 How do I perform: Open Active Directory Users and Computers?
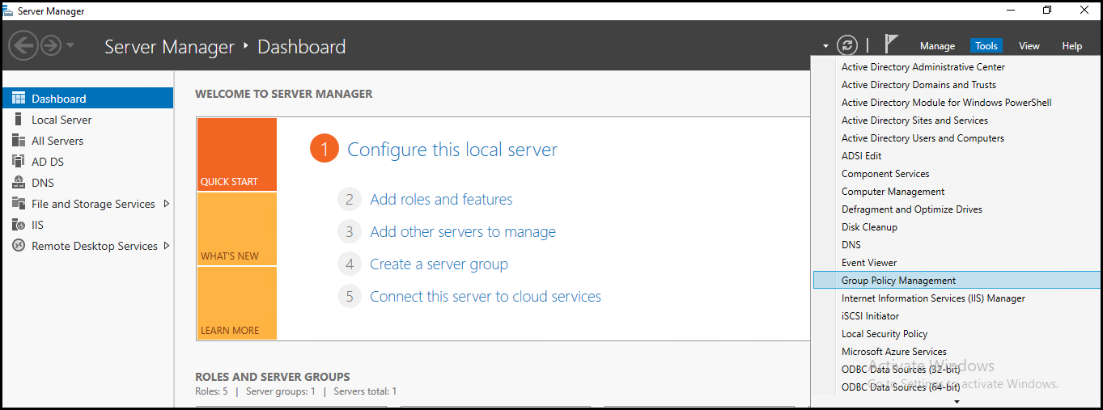click(x=923, y=138)
